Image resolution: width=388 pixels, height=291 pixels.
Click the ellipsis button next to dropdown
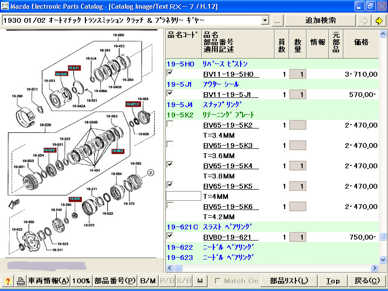click(277, 20)
